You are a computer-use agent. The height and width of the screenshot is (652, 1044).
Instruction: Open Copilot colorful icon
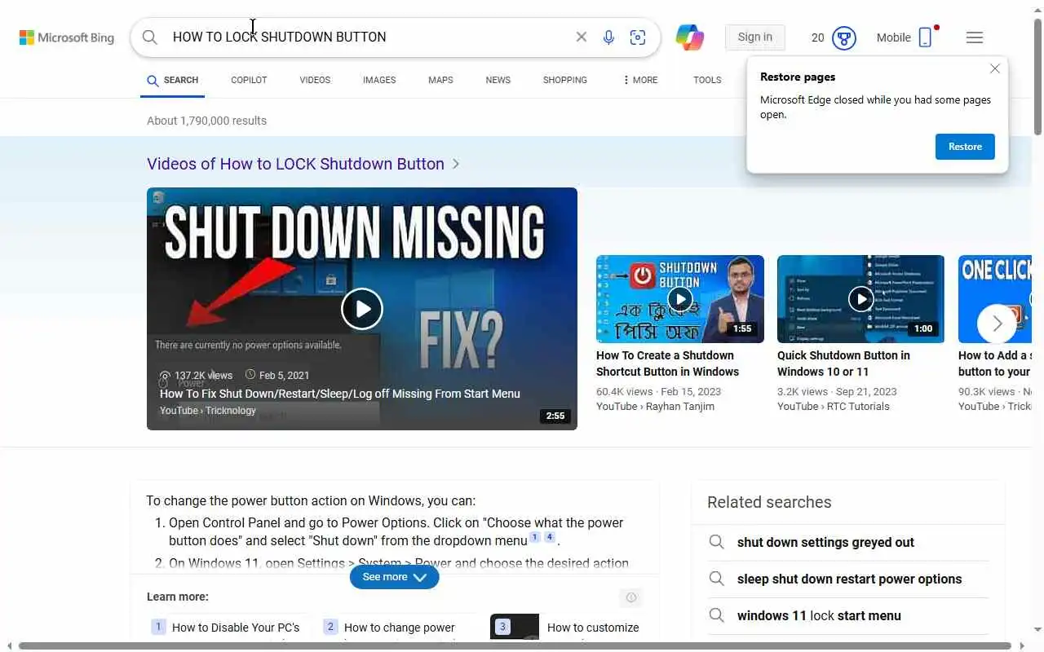tap(690, 37)
